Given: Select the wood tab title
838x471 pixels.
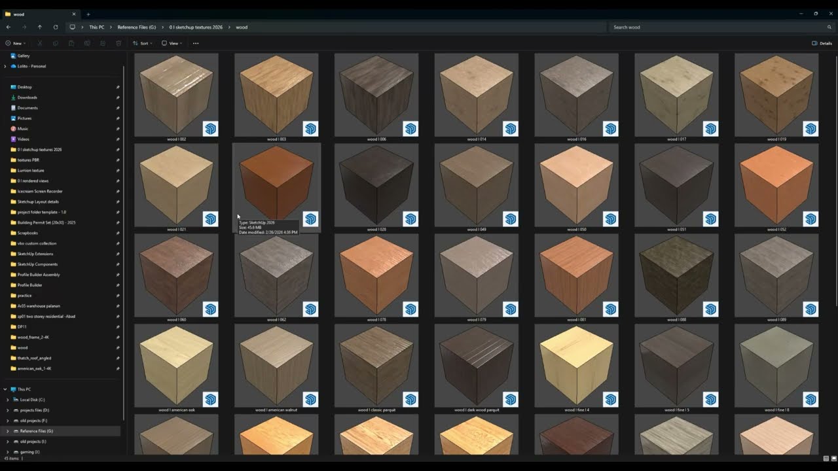Looking at the screenshot, I should (19, 14).
